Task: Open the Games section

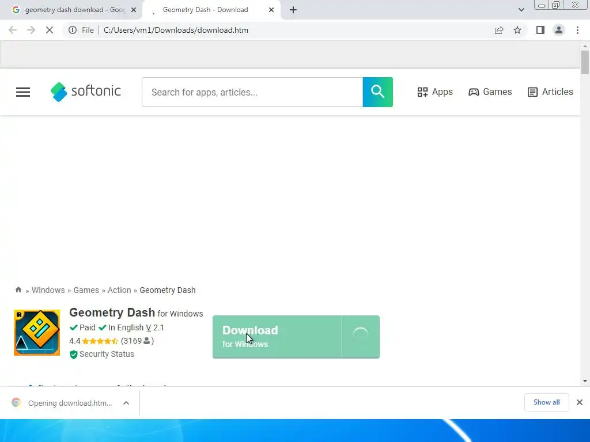Action: (x=490, y=92)
